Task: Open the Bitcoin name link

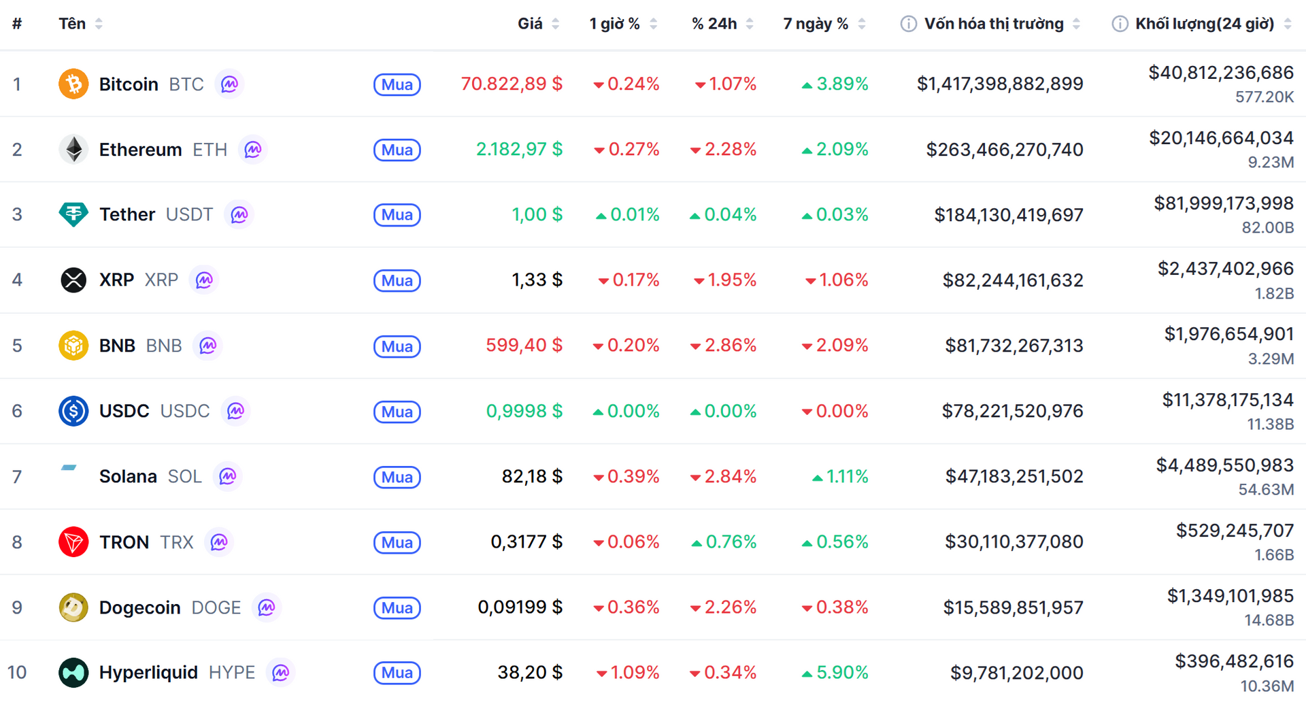Action: point(129,84)
